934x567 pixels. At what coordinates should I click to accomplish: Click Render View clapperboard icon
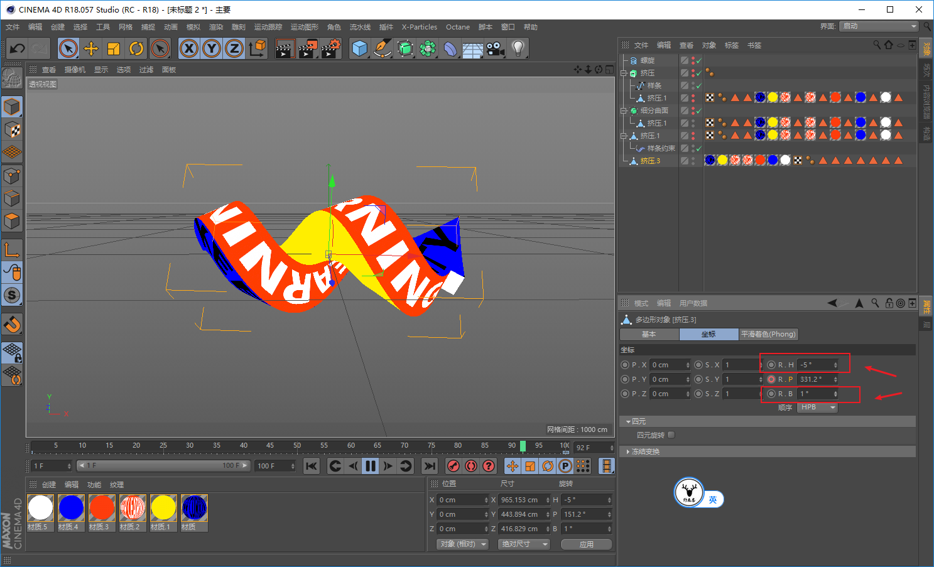point(285,48)
